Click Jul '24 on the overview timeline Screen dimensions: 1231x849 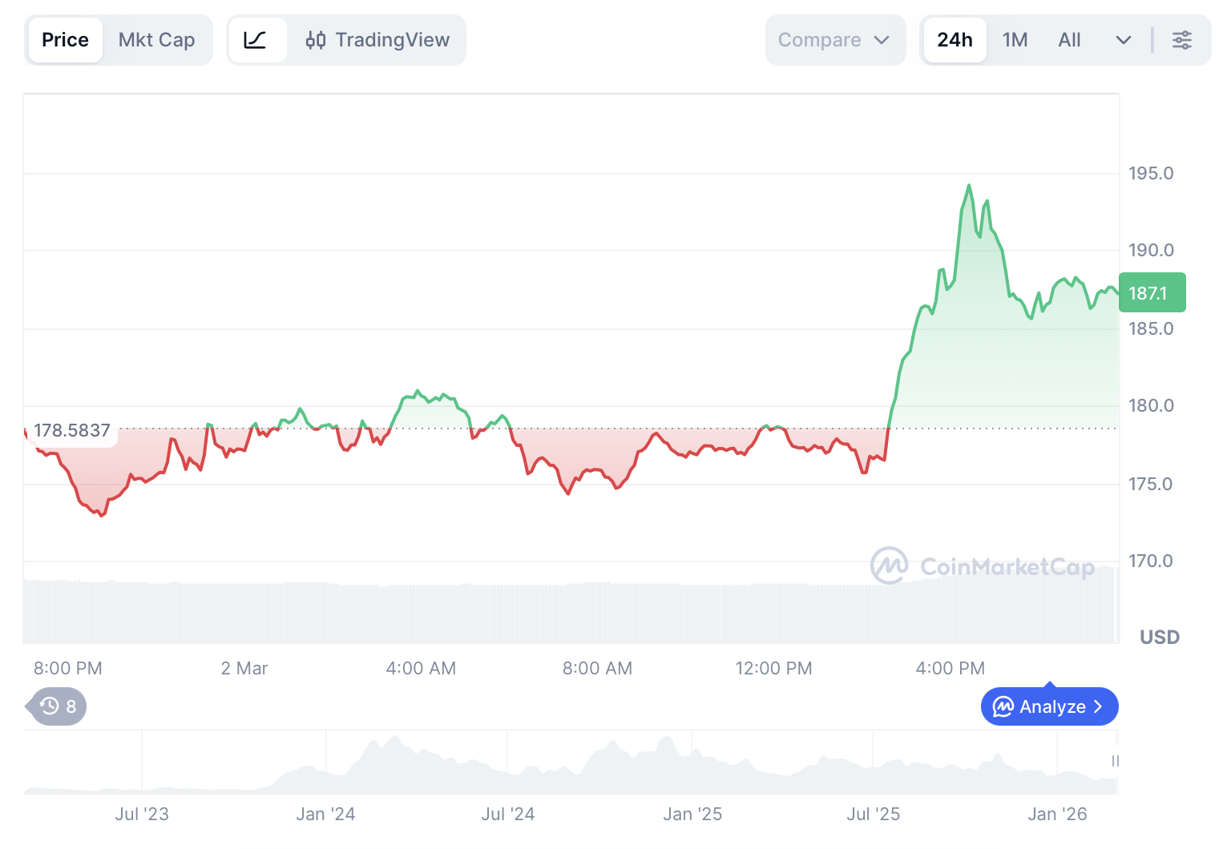pyautogui.click(x=507, y=814)
